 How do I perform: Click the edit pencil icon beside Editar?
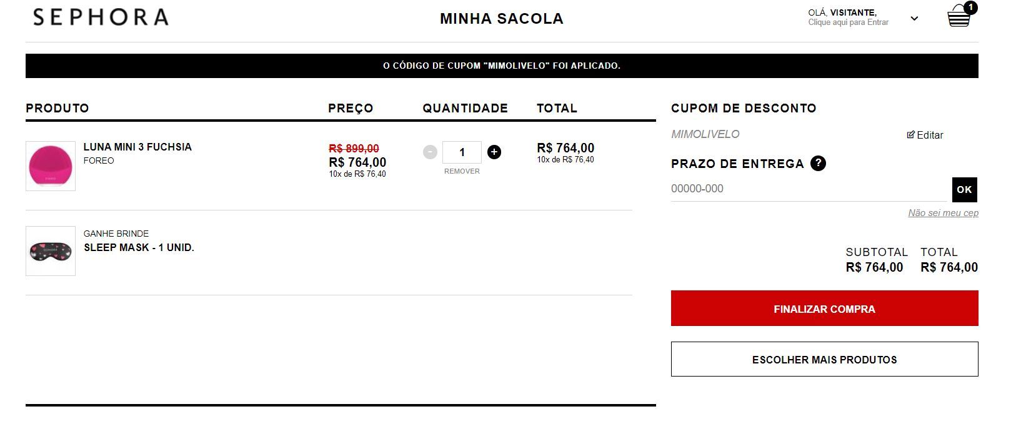[x=910, y=134]
